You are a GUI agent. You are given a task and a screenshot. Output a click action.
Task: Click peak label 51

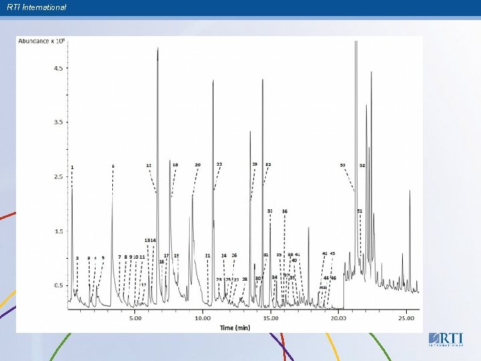point(359,211)
